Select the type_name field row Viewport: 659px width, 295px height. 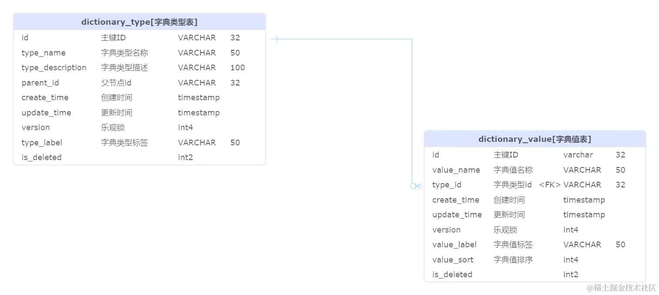click(x=87, y=52)
